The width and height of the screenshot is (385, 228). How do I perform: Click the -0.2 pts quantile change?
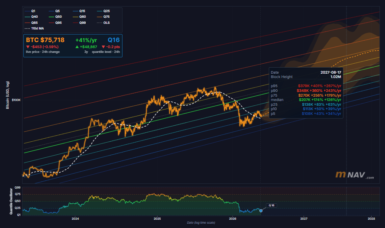[x=111, y=47]
